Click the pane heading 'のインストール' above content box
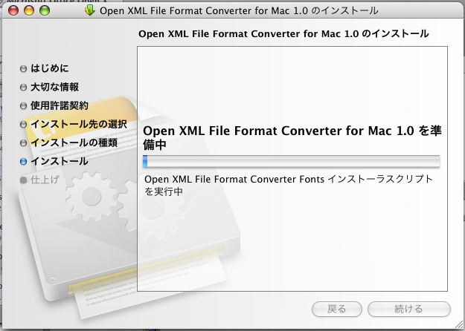465x331 pixels. point(283,33)
